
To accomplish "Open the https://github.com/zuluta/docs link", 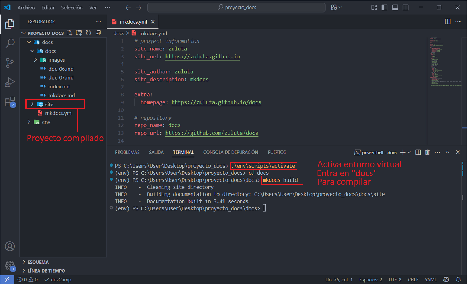I will tap(211, 133).
